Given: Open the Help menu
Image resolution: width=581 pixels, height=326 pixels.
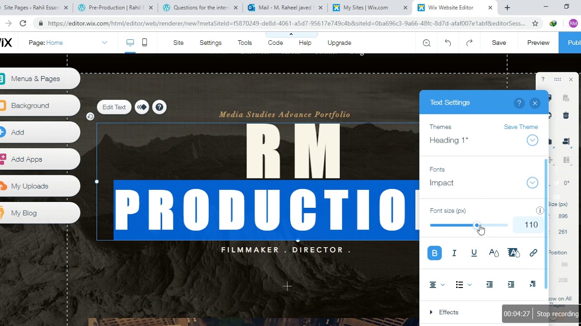Looking at the screenshot, I should click(x=305, y=43).
